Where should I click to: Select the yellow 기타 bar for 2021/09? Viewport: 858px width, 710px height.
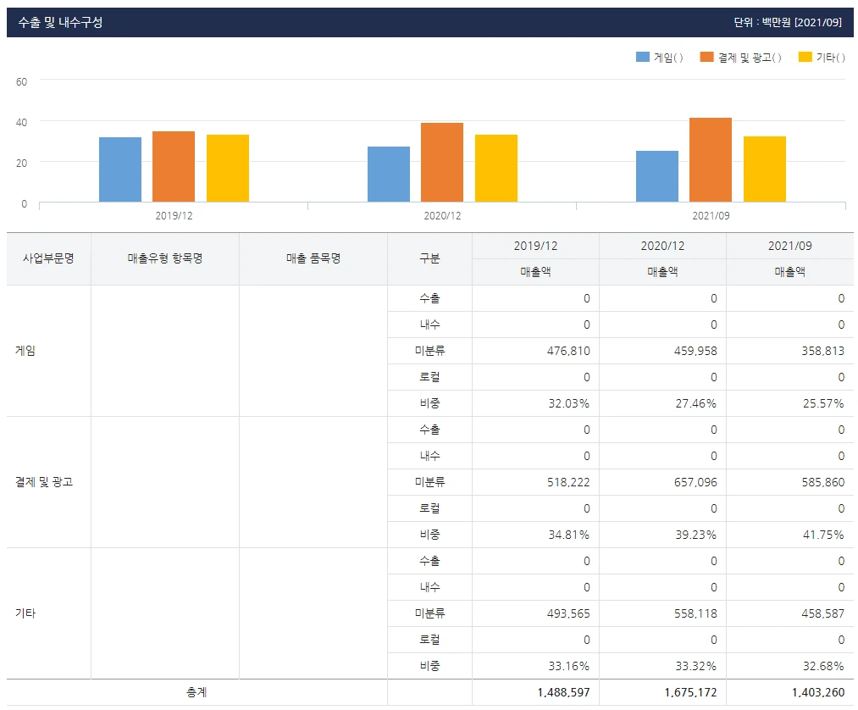765,169
